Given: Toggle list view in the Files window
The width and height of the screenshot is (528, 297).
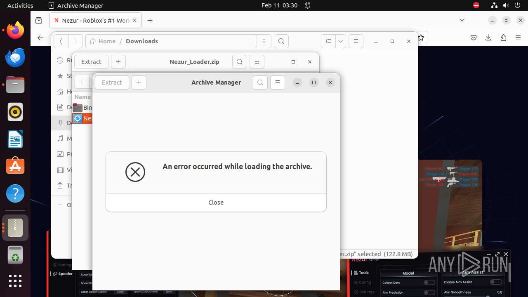Looking at the screenshot, I should 328,41.
